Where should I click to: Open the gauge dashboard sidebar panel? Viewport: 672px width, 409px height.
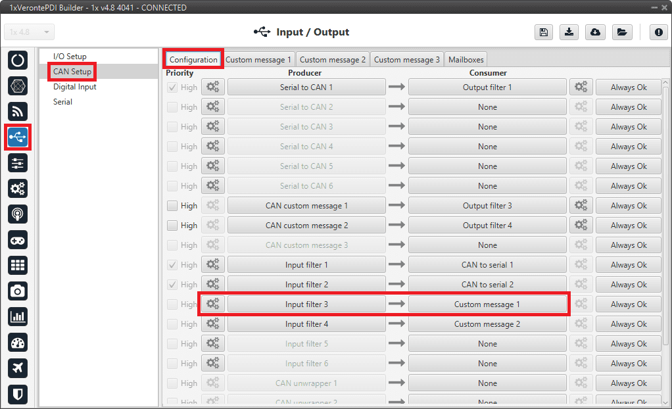(x=18, y=343)
